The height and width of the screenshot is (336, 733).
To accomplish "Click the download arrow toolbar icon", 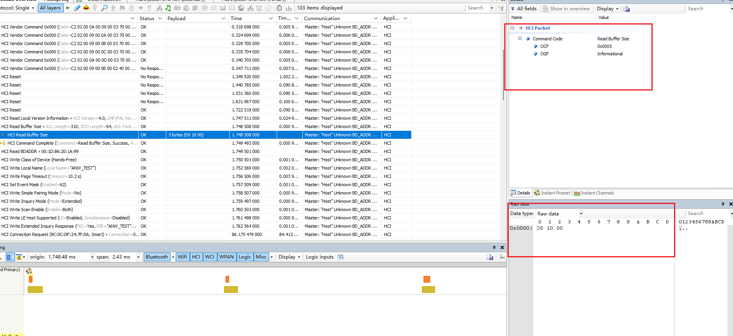I will point(289,8).
